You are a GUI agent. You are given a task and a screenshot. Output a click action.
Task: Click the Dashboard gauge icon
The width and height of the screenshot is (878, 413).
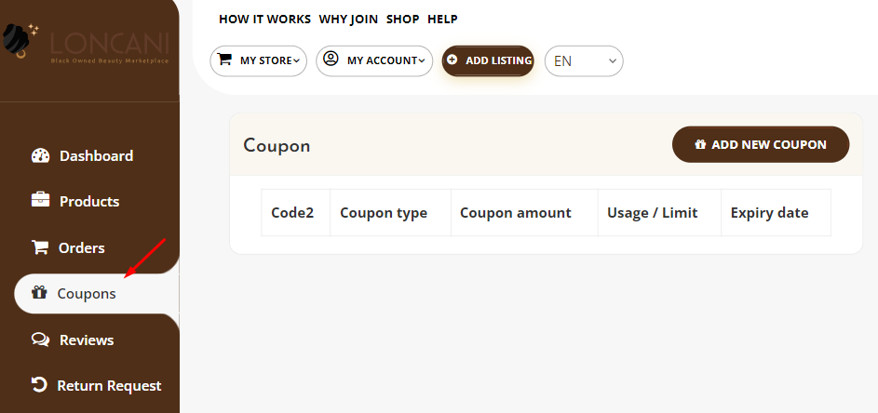40,155
